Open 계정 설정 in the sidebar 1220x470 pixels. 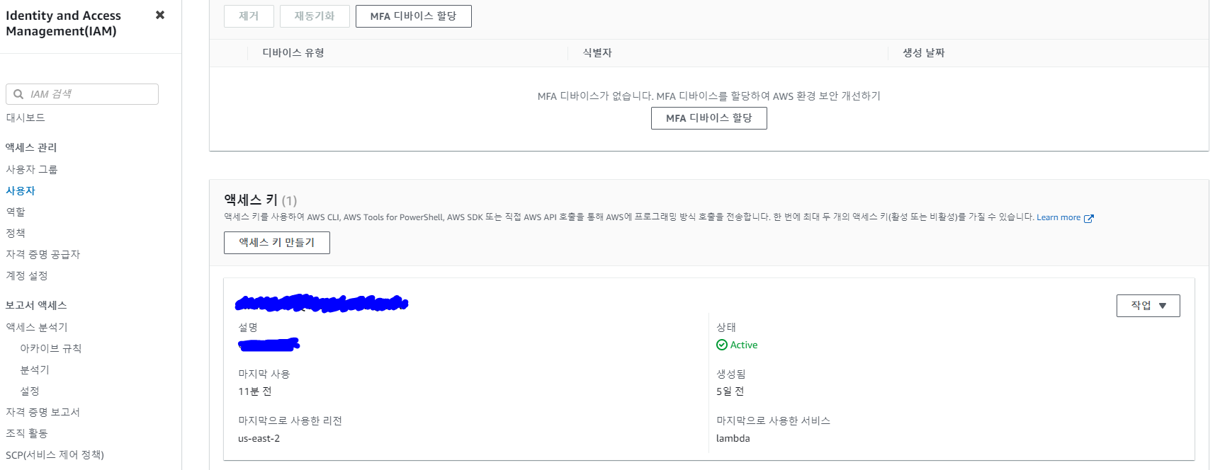point(27,275)
